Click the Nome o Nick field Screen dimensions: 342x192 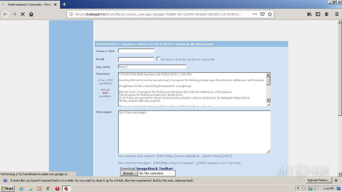[x=136, y=51]
